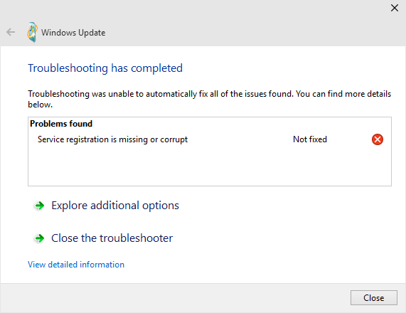
Task: Close the dialog with the X icon
Action: (x=395, y=8)
